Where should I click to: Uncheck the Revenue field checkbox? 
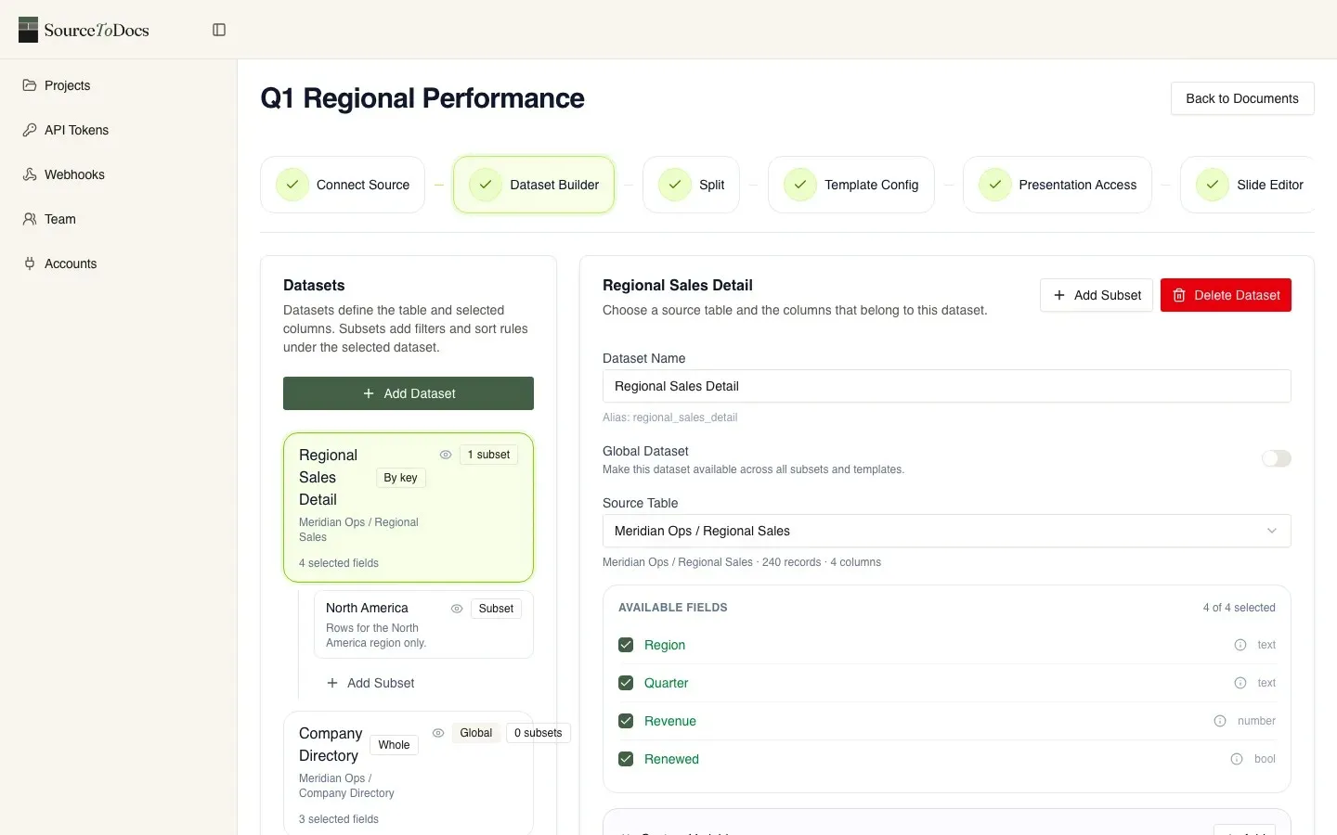(x=626, y=721)
